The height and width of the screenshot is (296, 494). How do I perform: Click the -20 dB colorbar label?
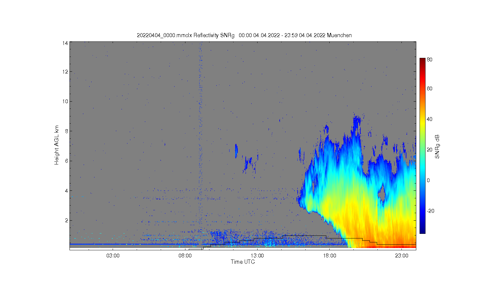pyautogui.click(x=430, y=211)
